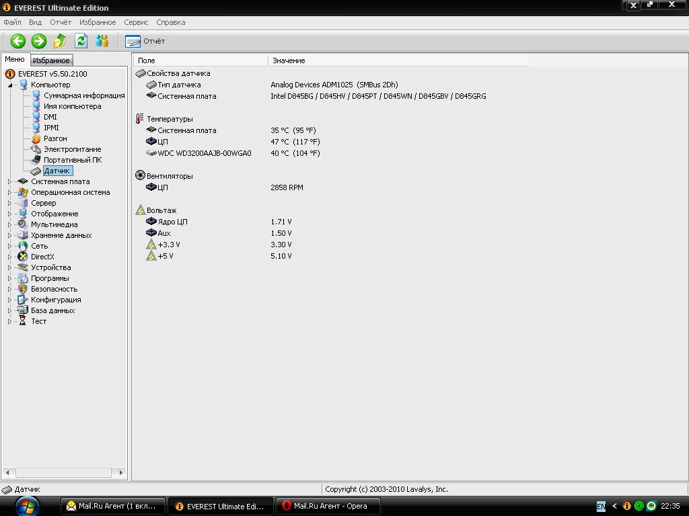Viewport: 689px width, 516px height.
Task: Collapse the Компьютер tree branch
Action: (9, 85)
